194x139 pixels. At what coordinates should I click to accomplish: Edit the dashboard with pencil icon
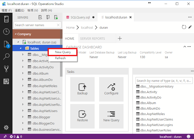(190, 27)
